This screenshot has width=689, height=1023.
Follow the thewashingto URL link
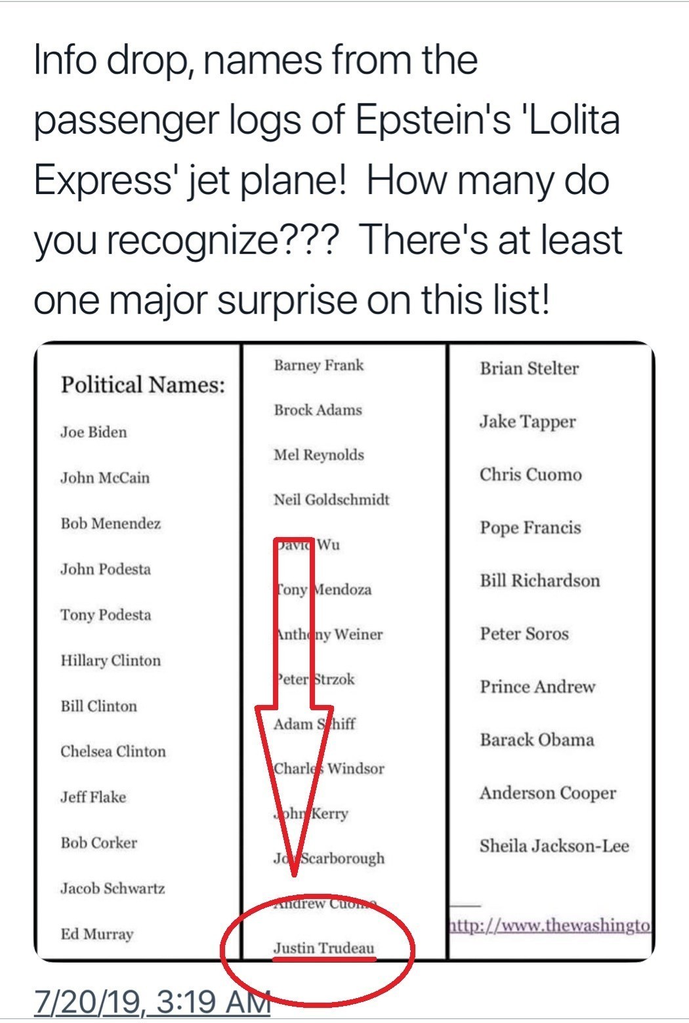tap(550, 925)
